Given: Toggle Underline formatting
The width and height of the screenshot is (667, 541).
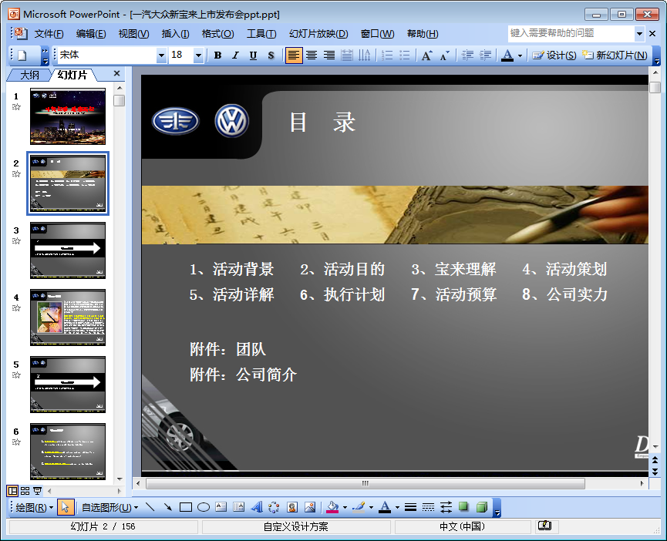Looking at the screenshot, I should (x=253, y=55).
